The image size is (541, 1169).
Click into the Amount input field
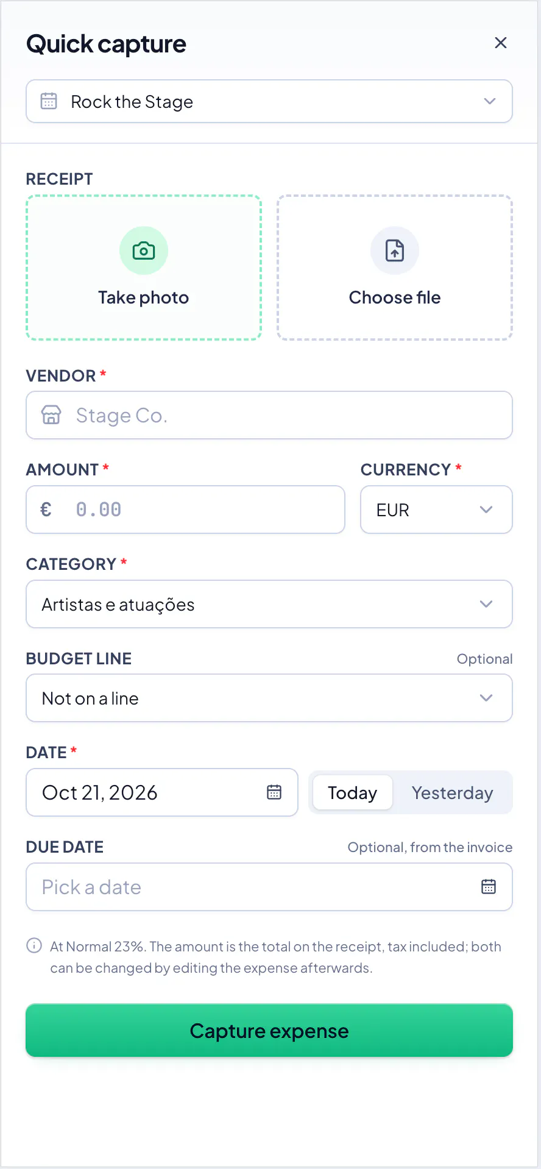point(185,510)
